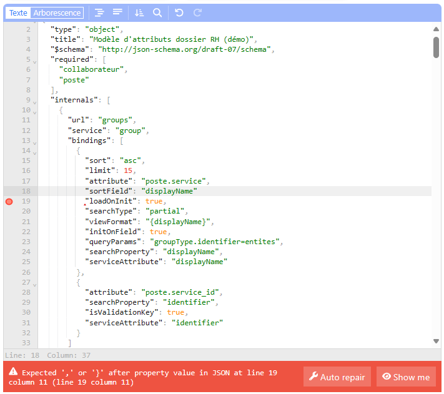Click "initOnField" key on line 22

point(113,232)
